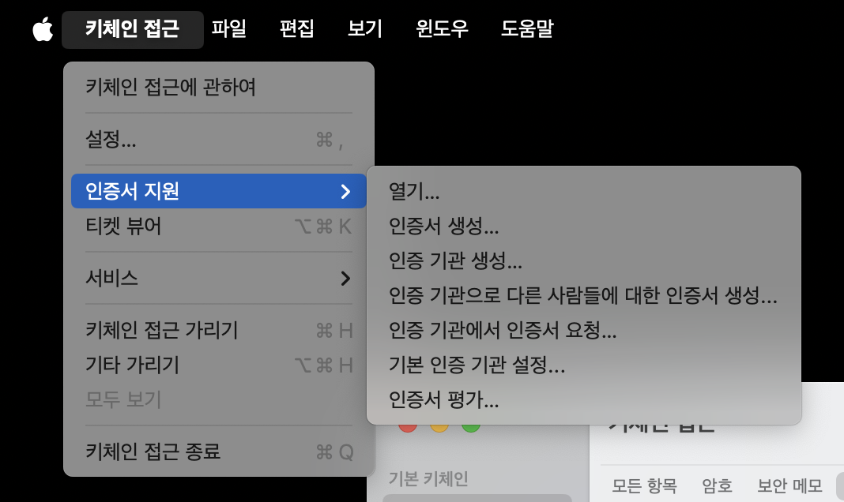The image size is (844, 502).
Task: Open the 보기 menu
Action: click(364, 29)
